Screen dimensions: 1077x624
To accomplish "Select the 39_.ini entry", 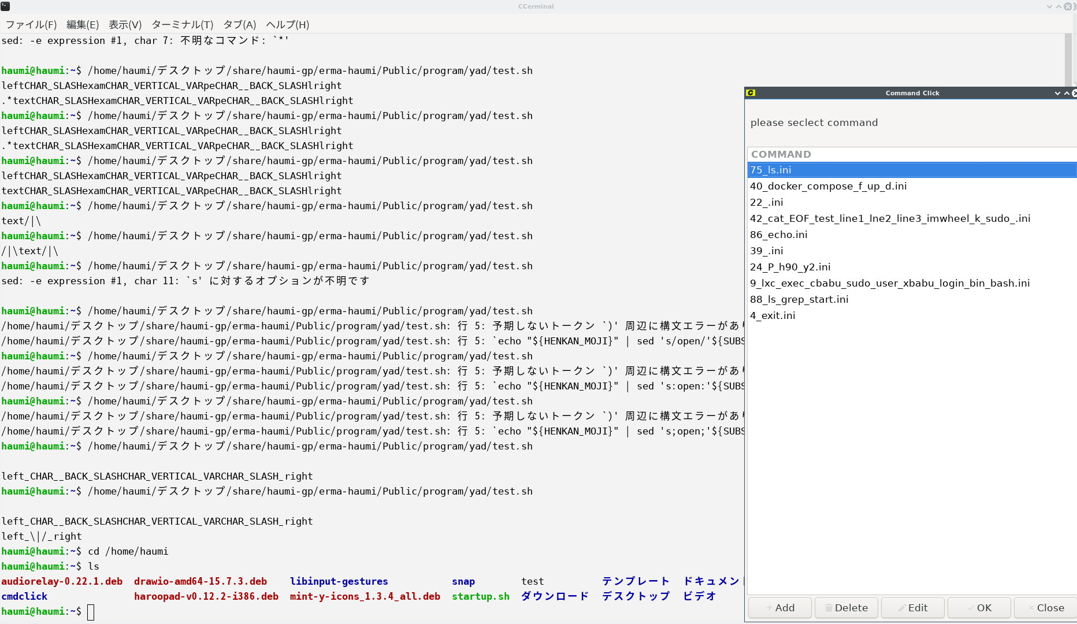I will pyautogui.click(x=912, y=251).
